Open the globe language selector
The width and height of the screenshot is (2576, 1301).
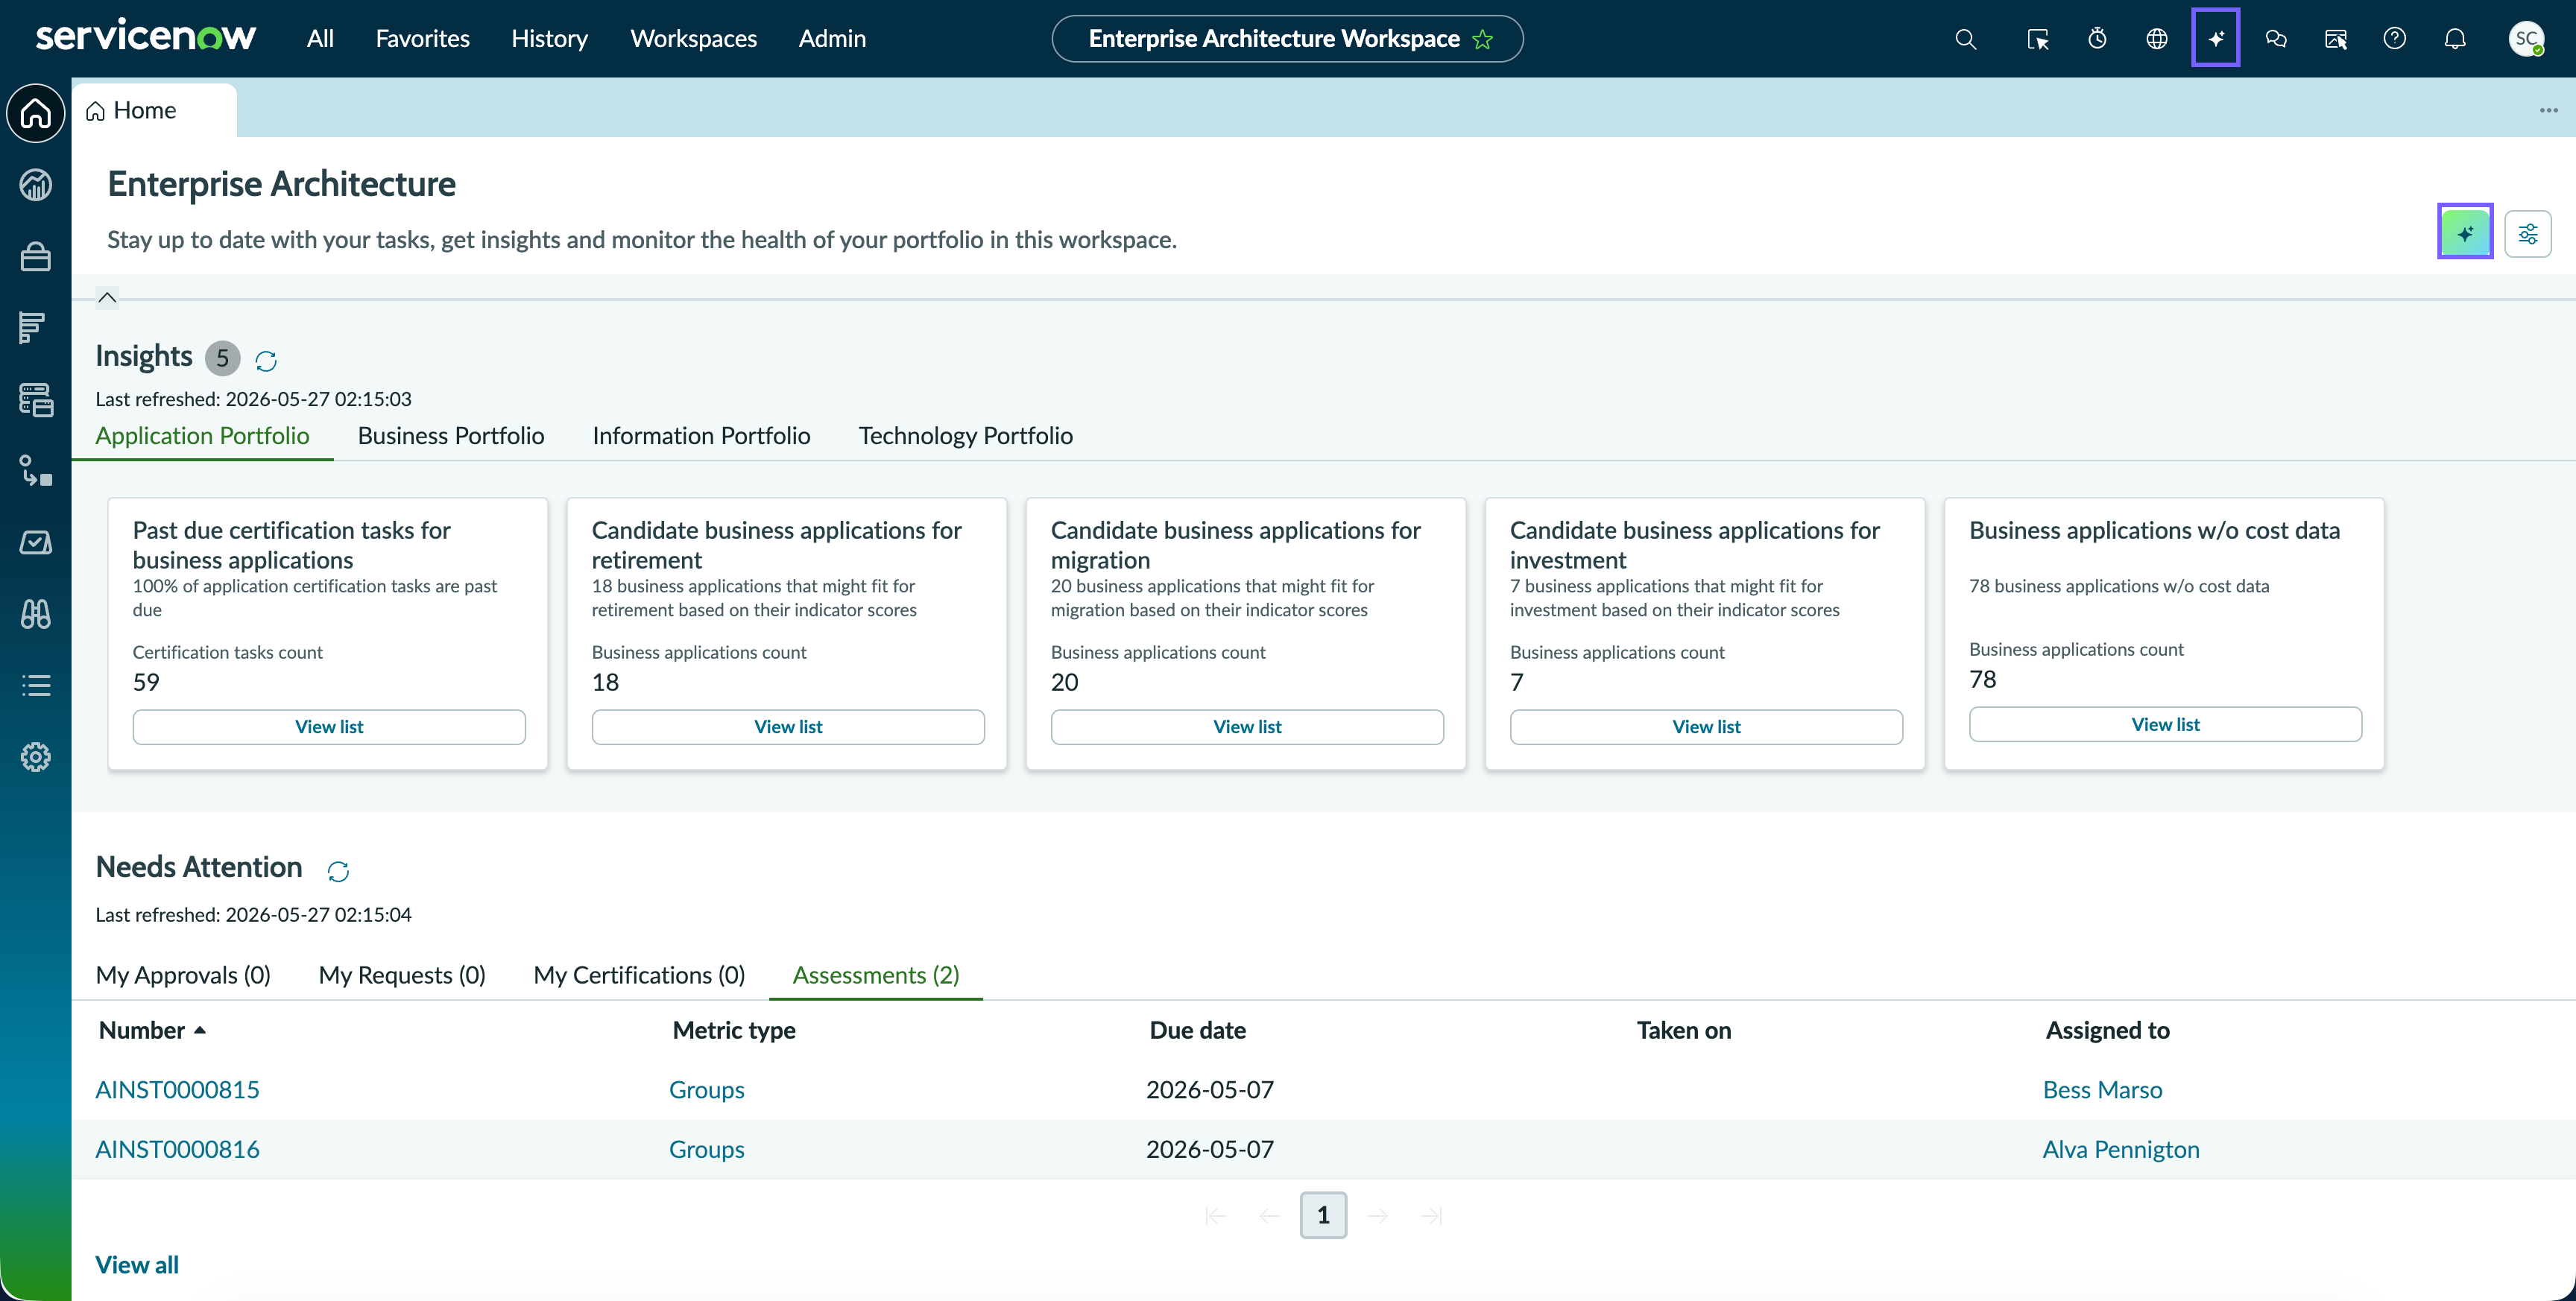point(2157,39)
